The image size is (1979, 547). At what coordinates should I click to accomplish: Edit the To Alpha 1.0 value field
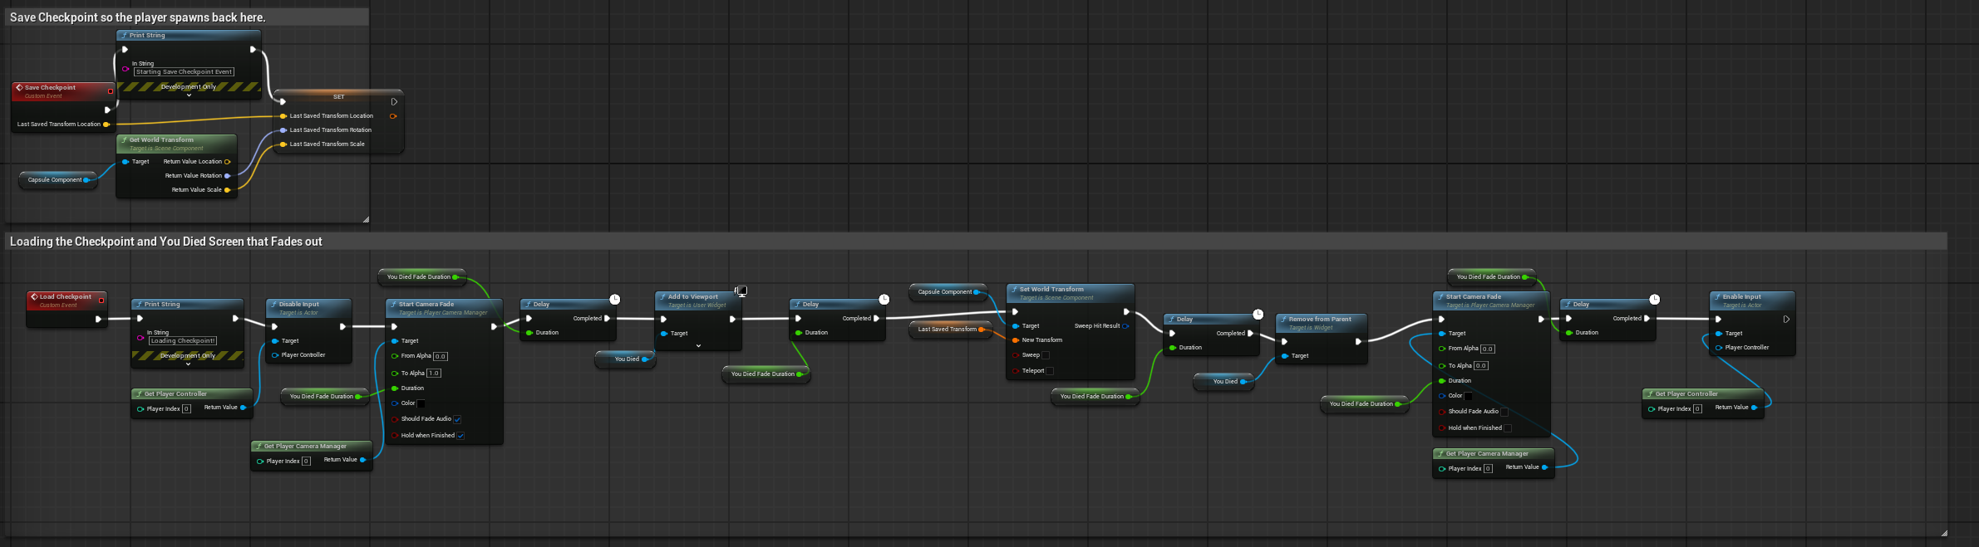tap(434, 374)
